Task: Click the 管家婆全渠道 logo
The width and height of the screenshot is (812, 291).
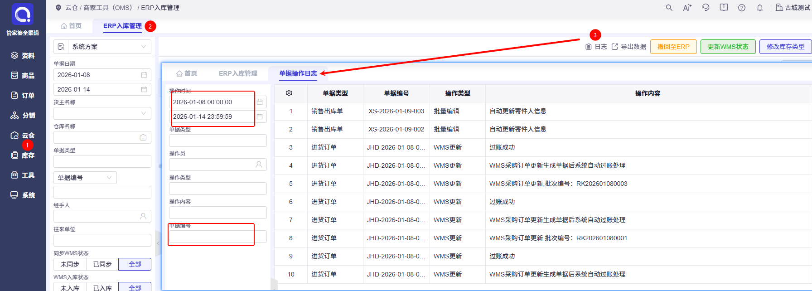Action: (23, 19)
